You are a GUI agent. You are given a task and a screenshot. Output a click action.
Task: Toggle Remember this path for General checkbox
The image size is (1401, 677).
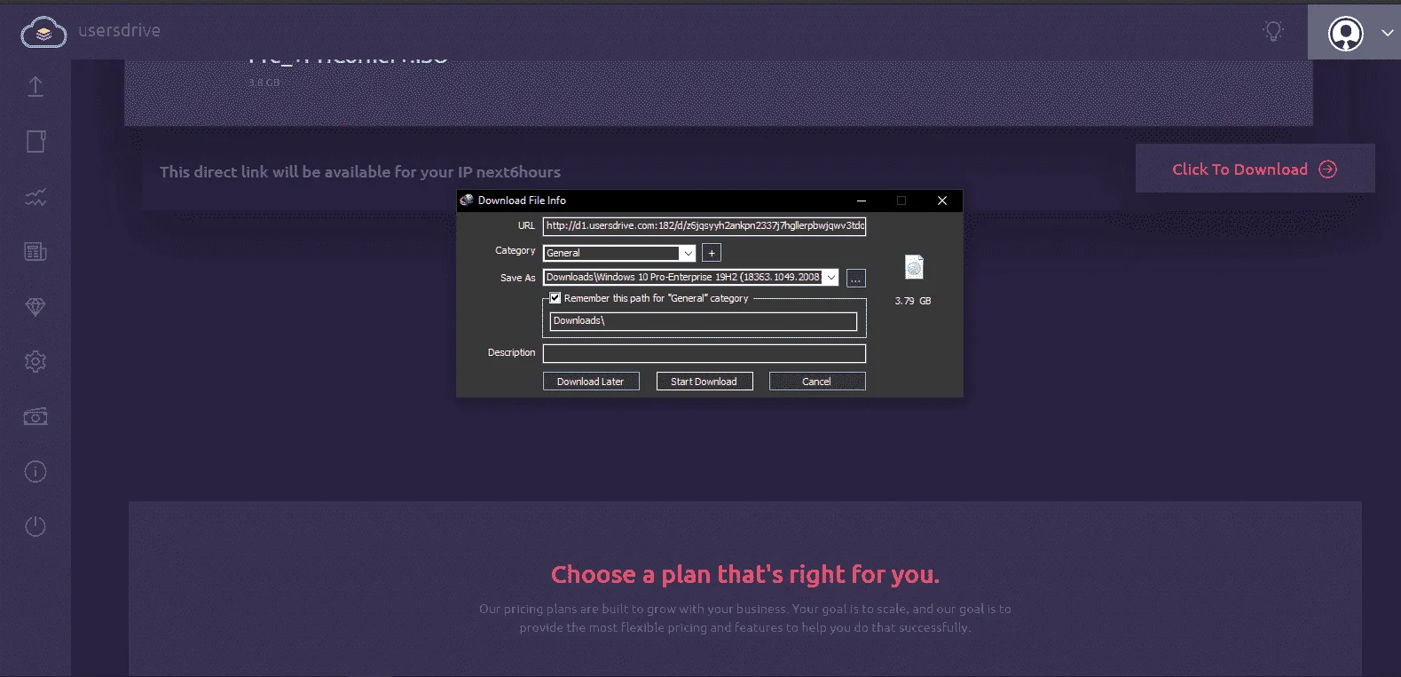(555, 298)
